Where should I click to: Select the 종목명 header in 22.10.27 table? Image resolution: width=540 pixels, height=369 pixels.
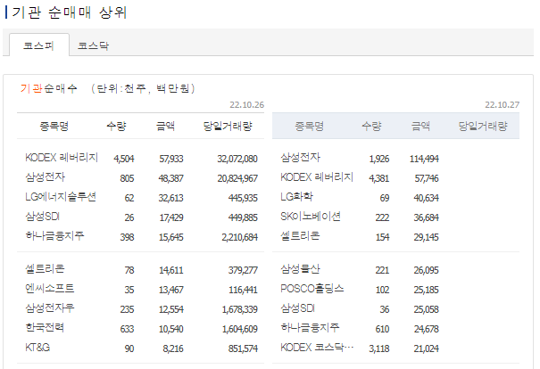point(309,127)
